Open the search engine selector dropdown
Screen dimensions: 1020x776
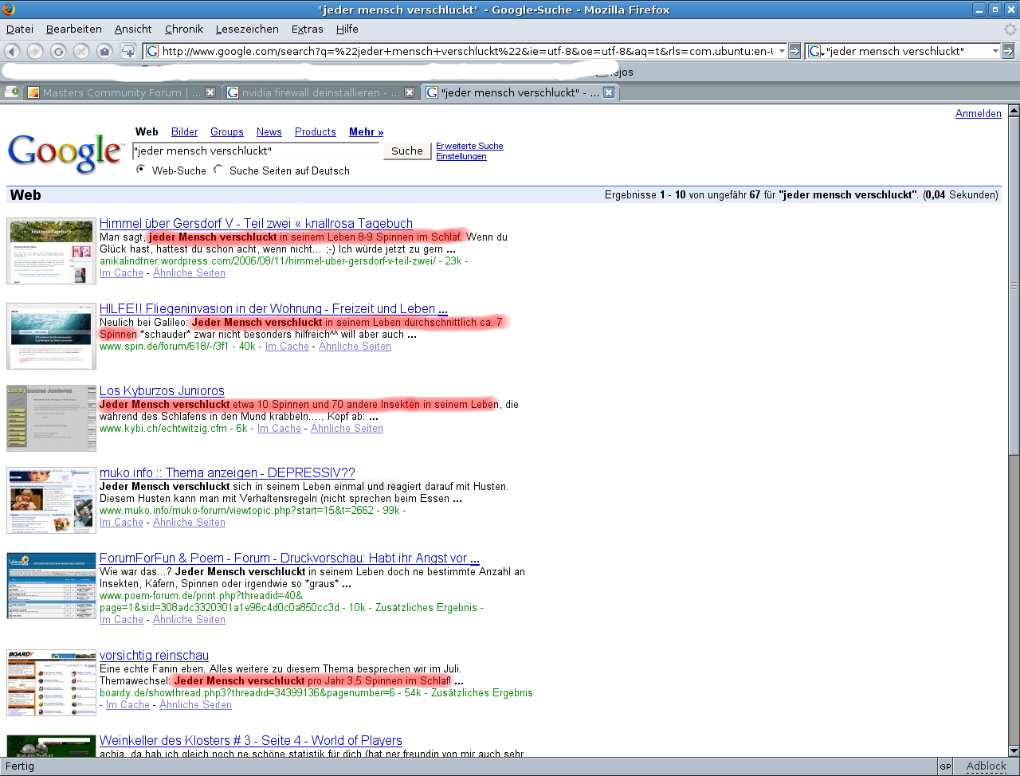816,51
